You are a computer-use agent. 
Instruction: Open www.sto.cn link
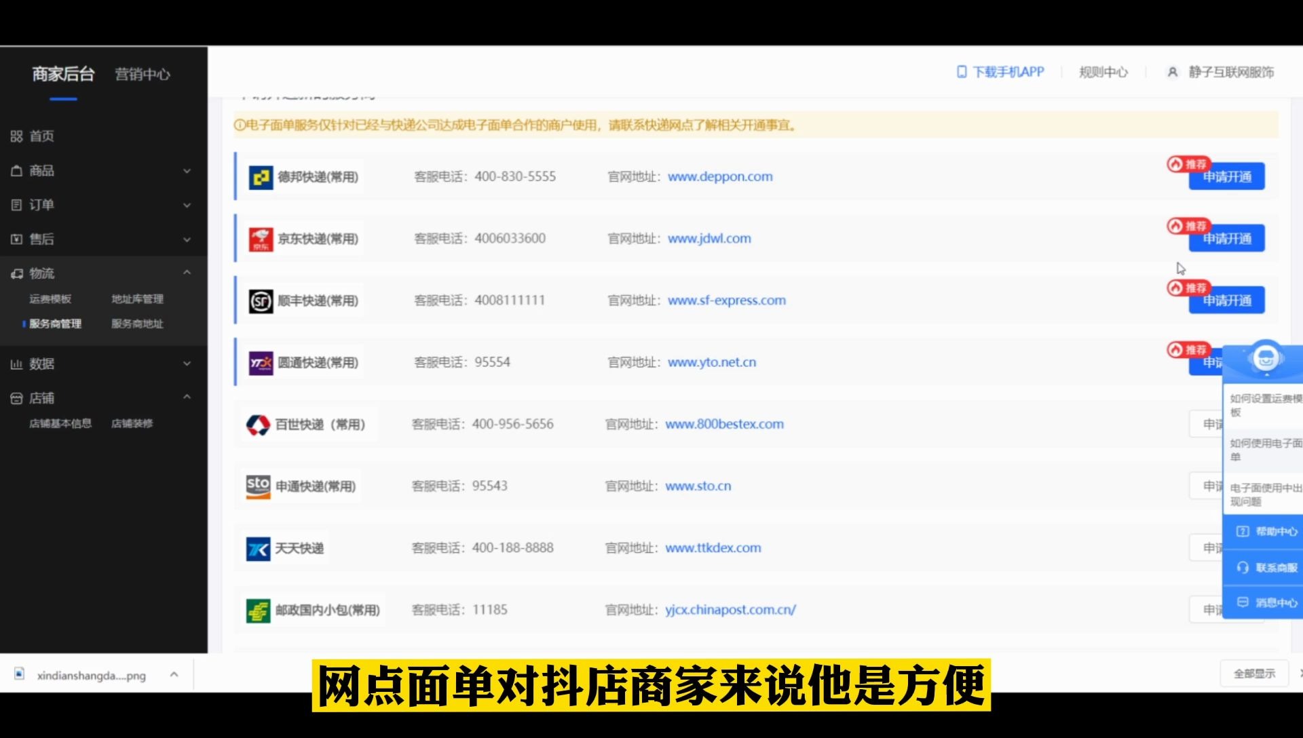[x=698, y=486]
